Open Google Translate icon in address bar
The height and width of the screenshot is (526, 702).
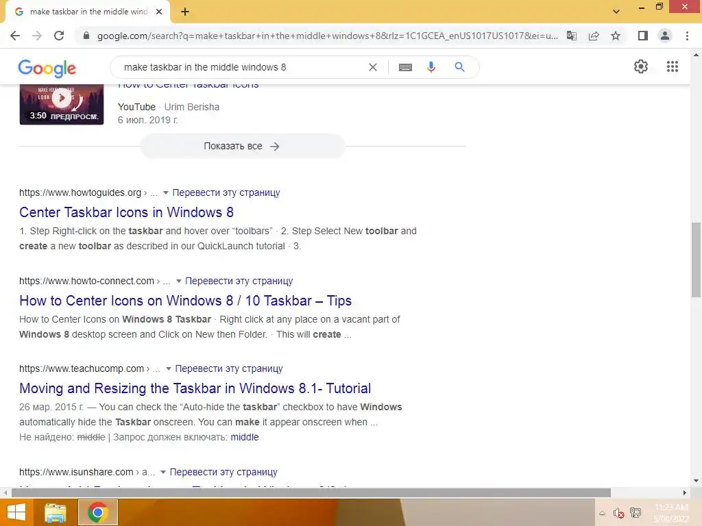pos(572,36)
